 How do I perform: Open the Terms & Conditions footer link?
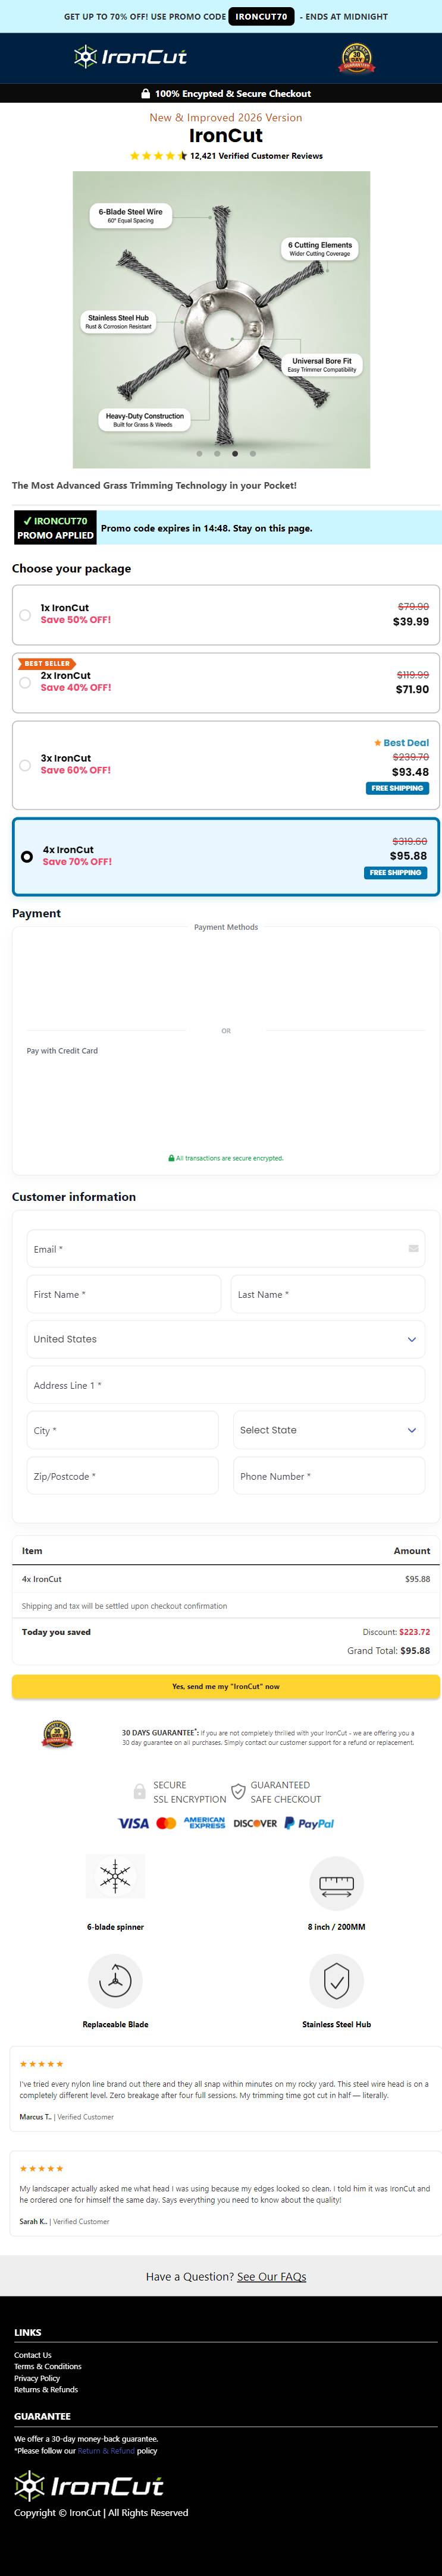[x=48, y=2366]
